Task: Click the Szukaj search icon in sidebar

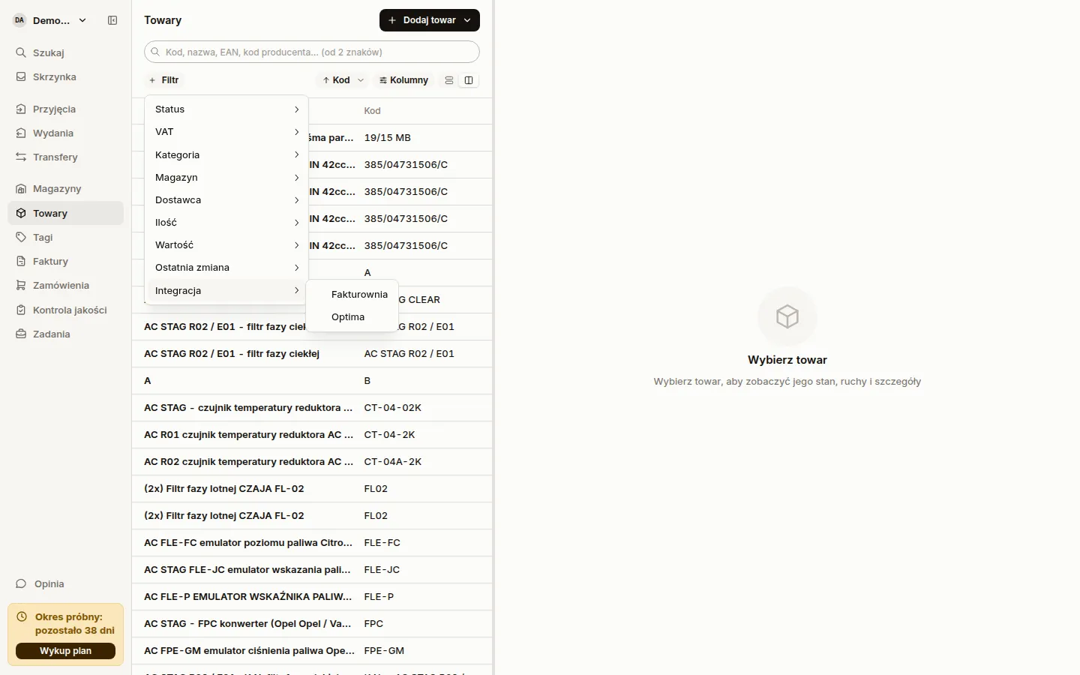Action: click(x=21, y=52)
